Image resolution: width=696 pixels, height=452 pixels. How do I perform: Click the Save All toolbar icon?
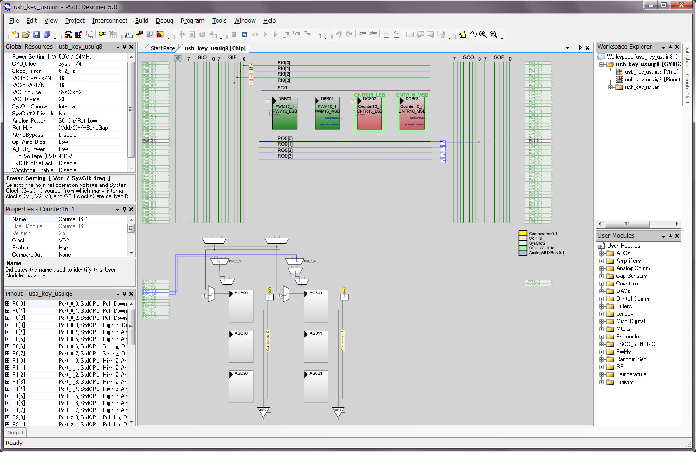click(x=47, y=35)
